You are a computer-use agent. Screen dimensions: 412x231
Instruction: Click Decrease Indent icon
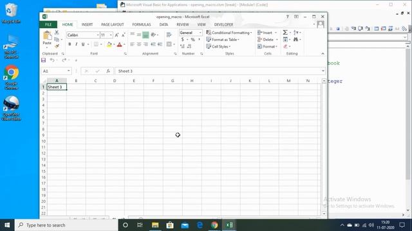pyautogui.click(x=153, y=44)
